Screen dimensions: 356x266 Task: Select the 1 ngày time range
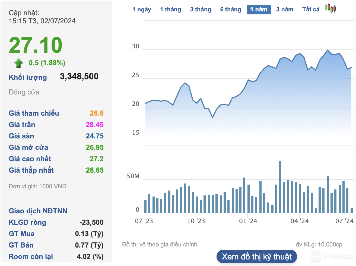142,9
